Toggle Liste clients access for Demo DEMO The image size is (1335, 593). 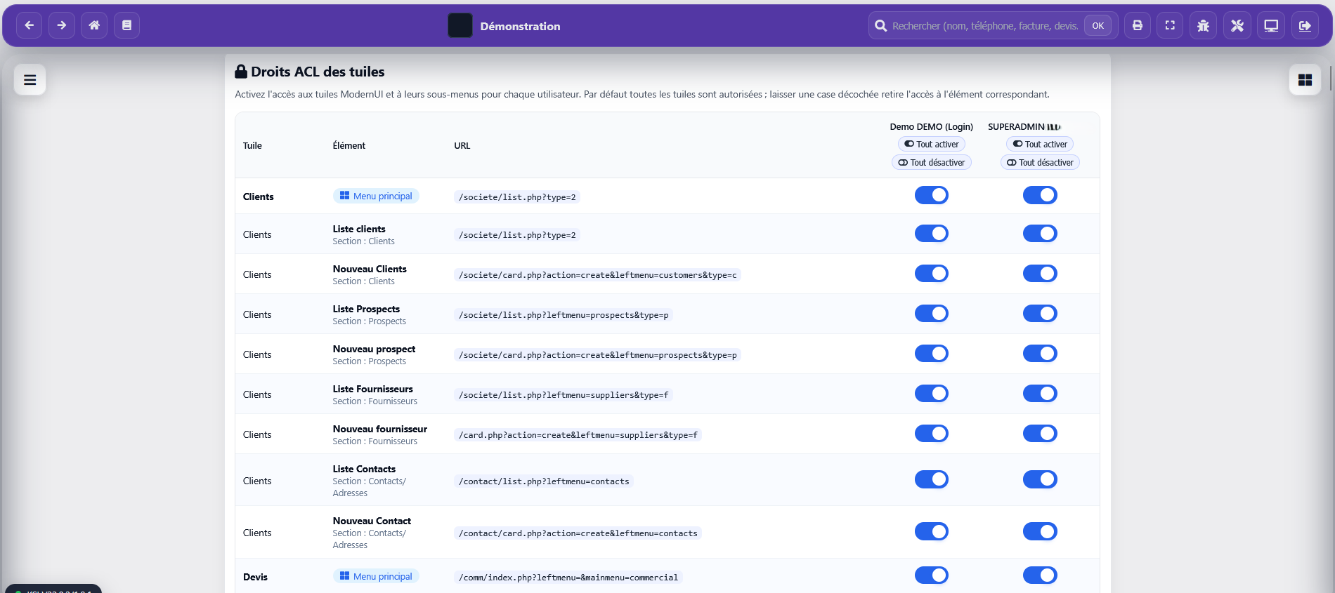tap(931, 234)
